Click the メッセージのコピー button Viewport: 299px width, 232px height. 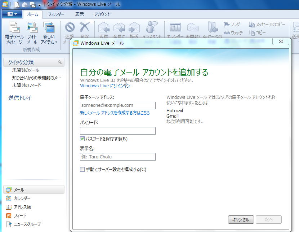[267, 25]
